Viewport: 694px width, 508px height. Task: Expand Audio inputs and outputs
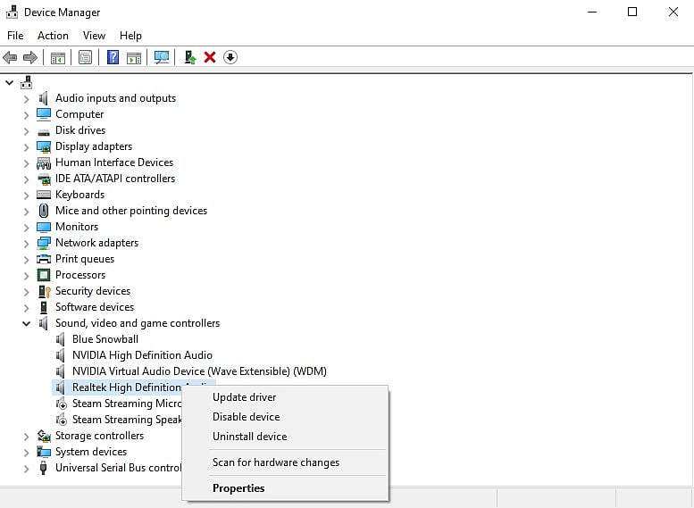(x=26, y=99)
